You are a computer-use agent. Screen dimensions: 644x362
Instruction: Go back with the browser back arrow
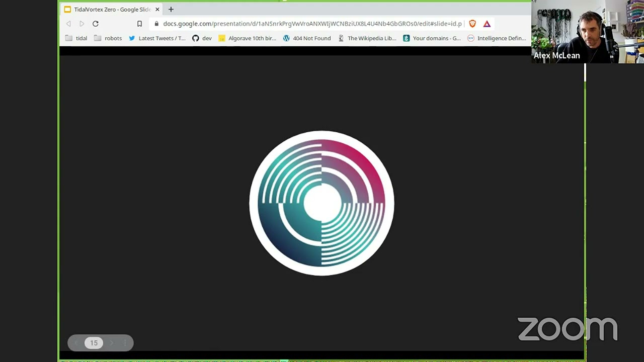point(68,24)
